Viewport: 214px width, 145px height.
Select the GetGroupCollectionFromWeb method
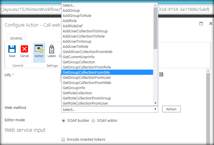tap(107, 83)
